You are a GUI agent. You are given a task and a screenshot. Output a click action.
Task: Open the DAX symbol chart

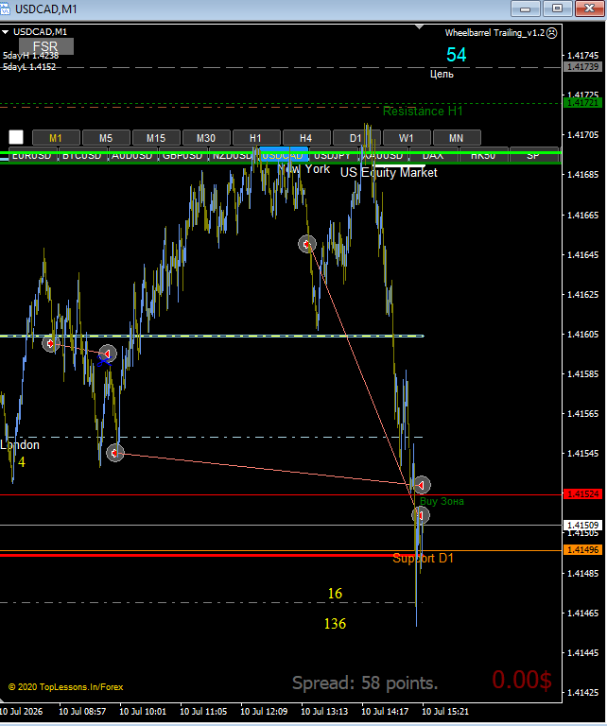pos(433,155)
